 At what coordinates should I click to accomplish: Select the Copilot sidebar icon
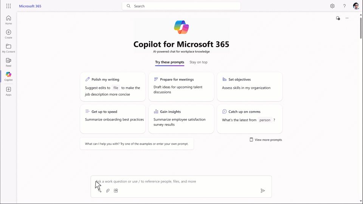click(8, 76)
